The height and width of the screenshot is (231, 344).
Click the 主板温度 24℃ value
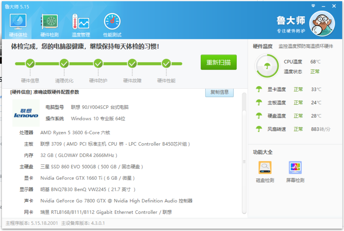tap(316, 103)
